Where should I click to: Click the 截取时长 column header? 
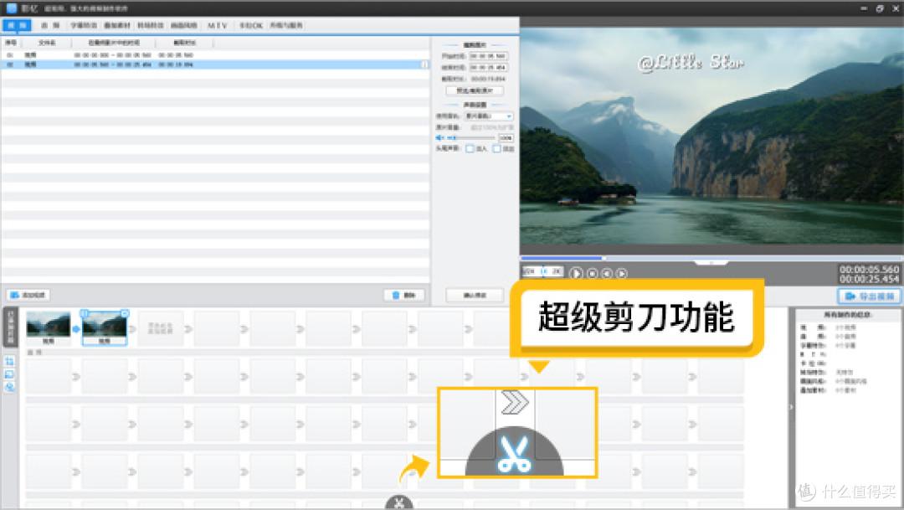click(x=184, y=43)
